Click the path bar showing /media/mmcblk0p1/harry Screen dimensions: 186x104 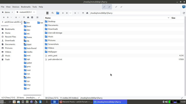click(135, 13)
